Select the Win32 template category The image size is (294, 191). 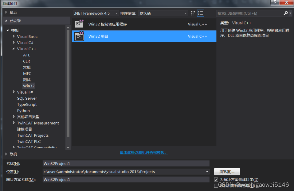[29, 86]
